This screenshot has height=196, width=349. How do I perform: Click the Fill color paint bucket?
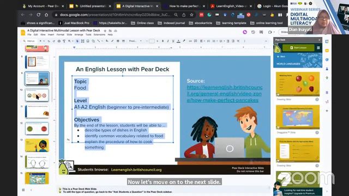click(x=107, y=41)
